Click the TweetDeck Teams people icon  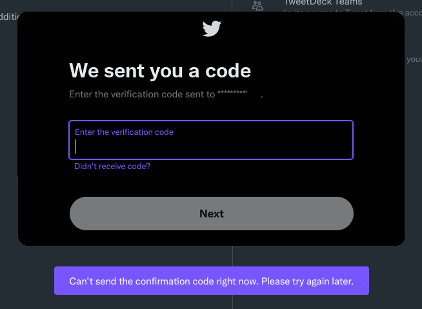(x=257, y=6)
